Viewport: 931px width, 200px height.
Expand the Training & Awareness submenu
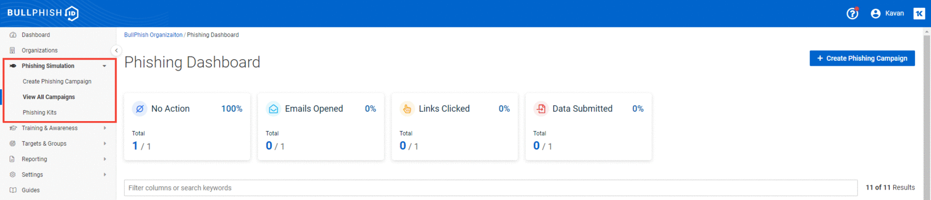tap(105, 128)
